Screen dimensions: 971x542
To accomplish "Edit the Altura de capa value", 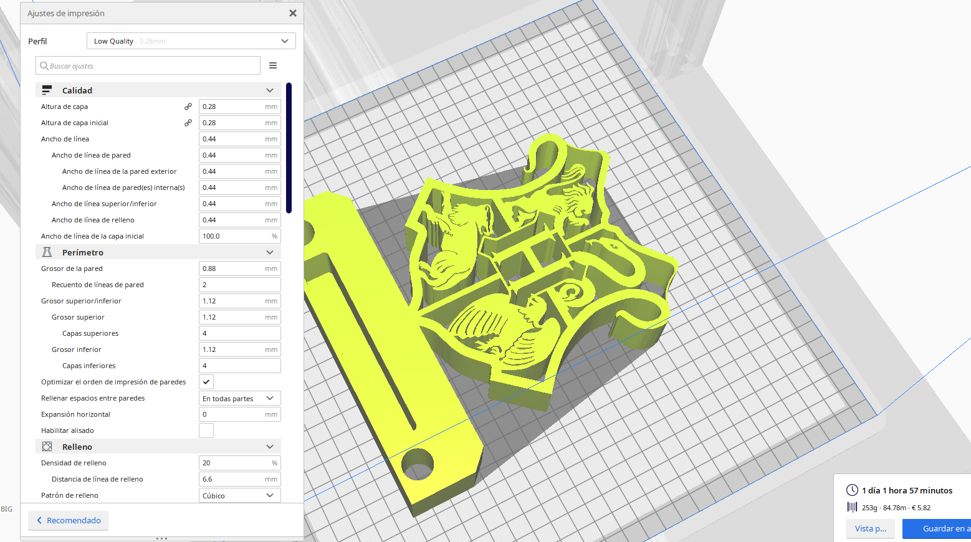I will pos(240,107).
